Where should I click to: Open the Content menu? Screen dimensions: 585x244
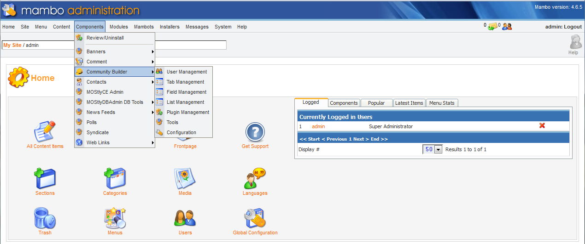pos(62,27)
